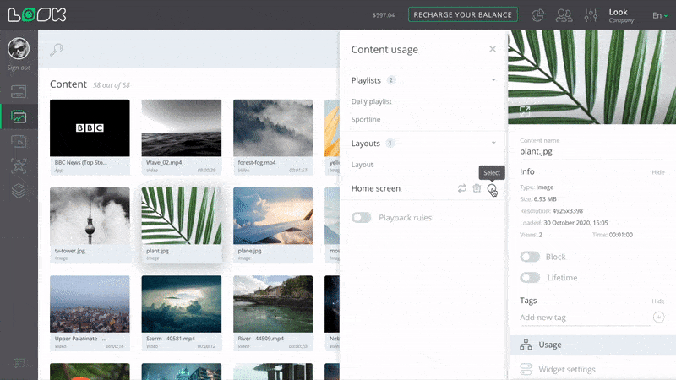
Task: Click the Content name field plant.jpg
Action: click(x=591, y=151)
